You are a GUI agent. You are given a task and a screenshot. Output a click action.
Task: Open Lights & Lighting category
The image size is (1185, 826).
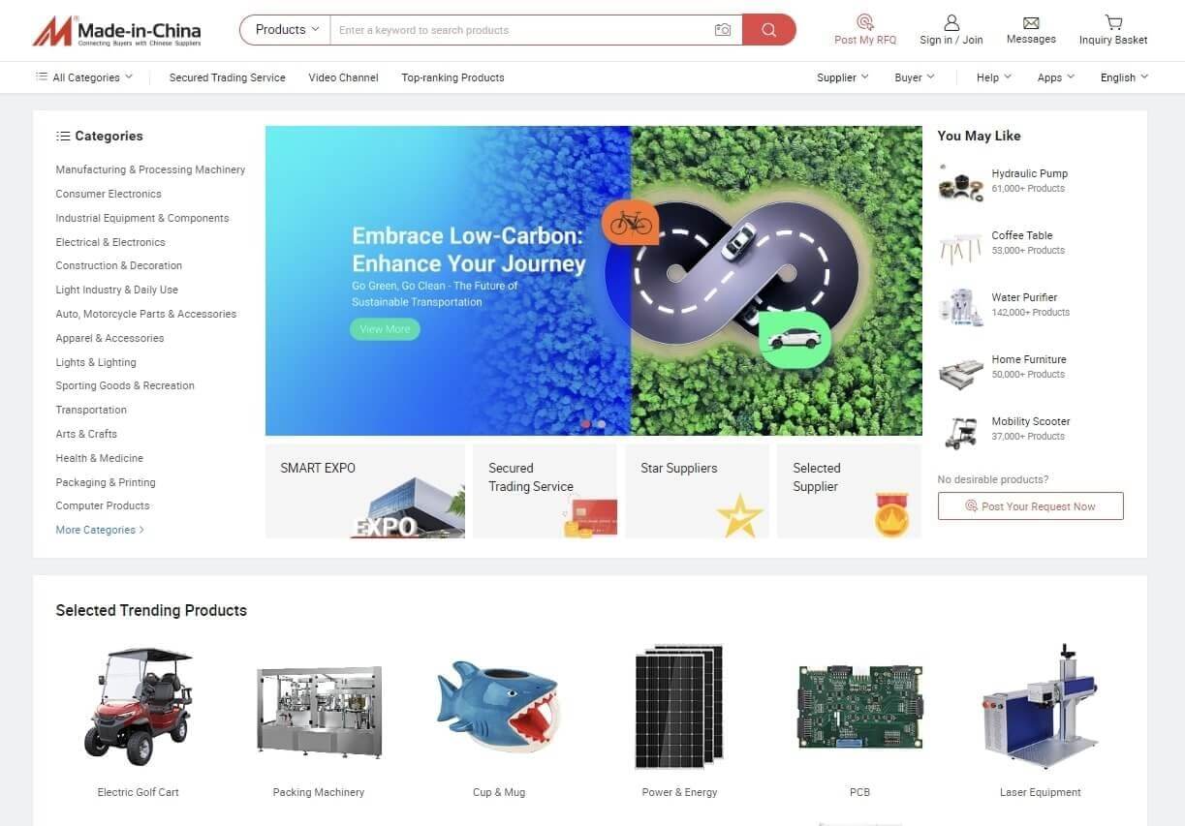pos(96,362)
